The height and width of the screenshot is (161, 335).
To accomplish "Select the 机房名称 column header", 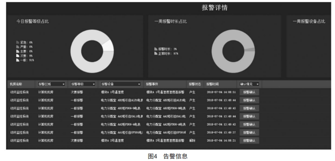I will click(x=16, y=84).
